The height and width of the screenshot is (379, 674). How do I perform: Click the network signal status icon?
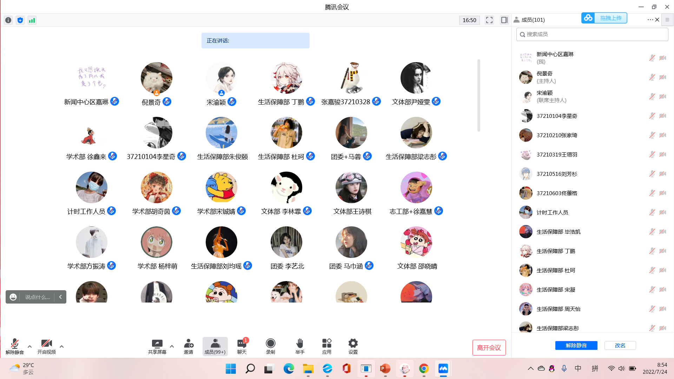point(32,20)
